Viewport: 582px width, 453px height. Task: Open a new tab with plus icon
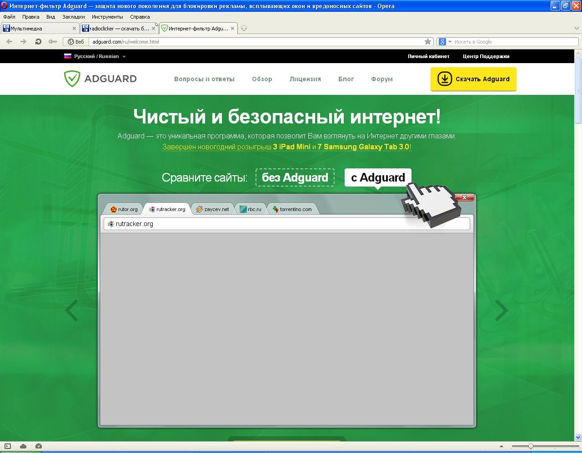[244, 28]
